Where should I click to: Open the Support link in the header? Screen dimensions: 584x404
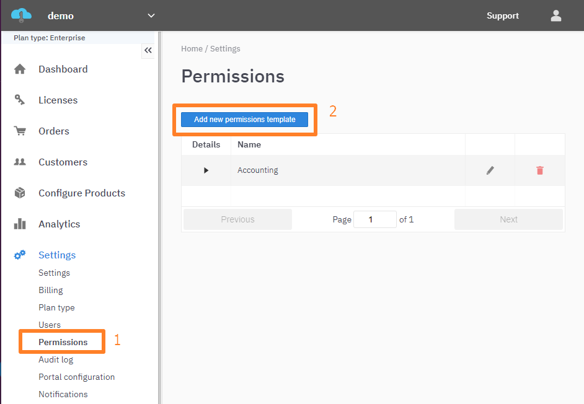tap(502, 16)
